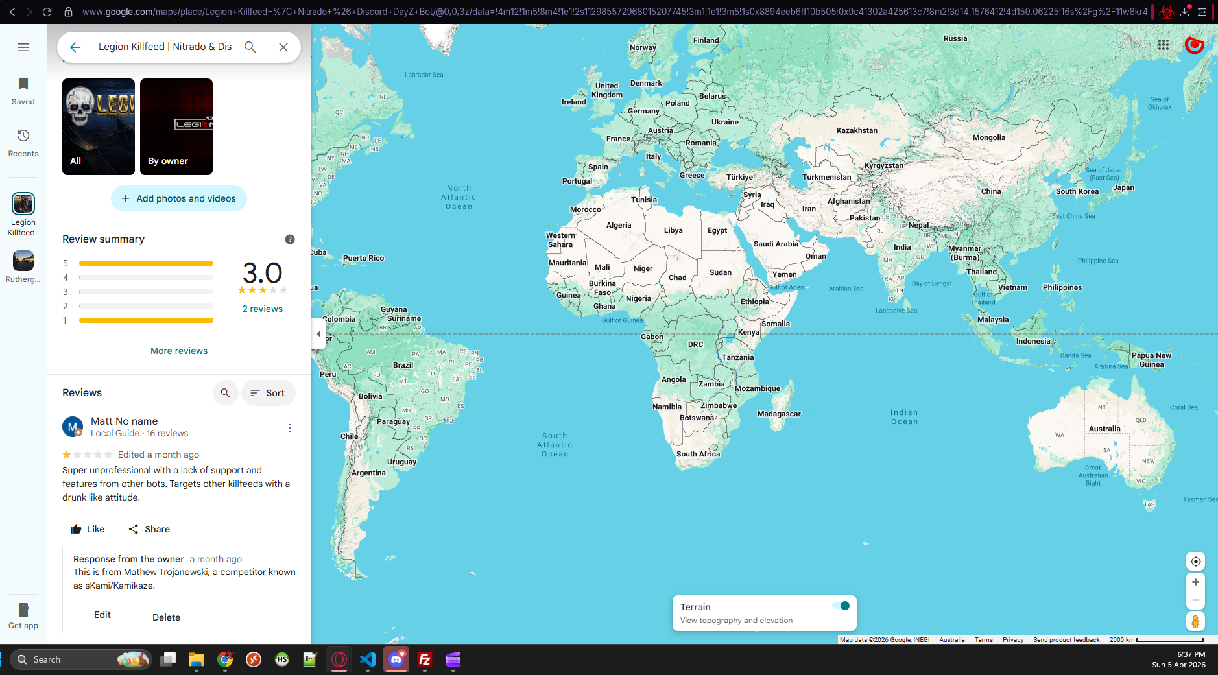Click the back arrow in the search box
Viewport: 1218px width, 675px height.
point(75,47)
